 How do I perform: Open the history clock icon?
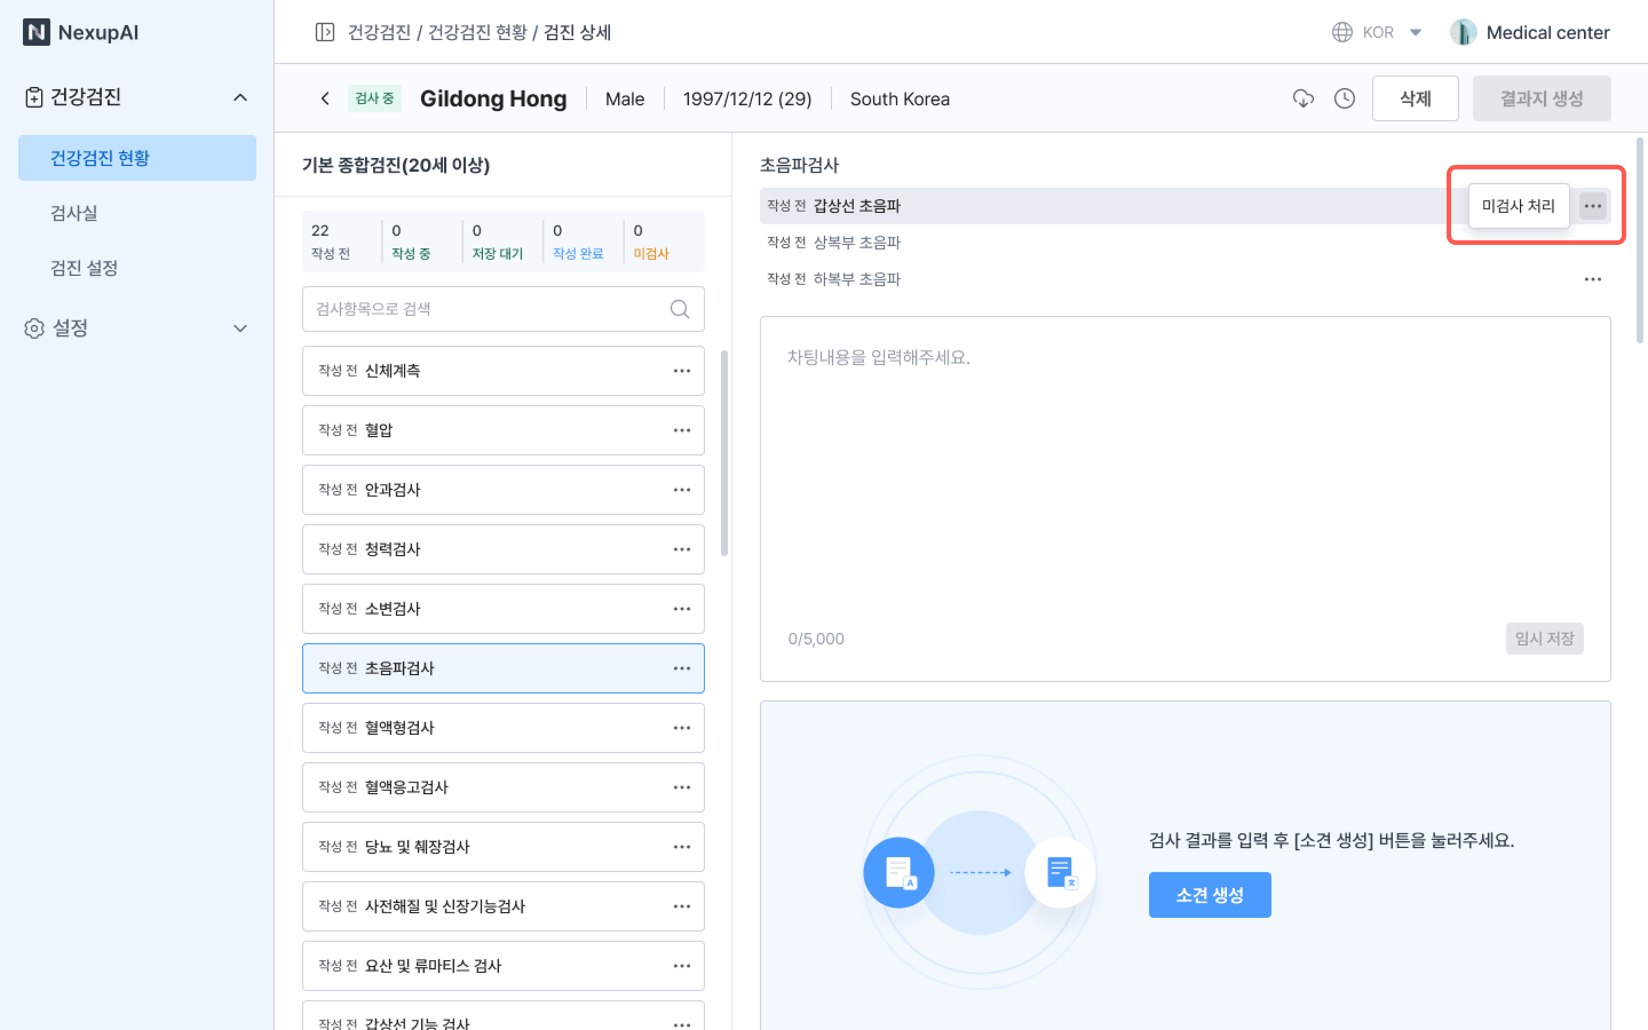(x=1344, y=99)
